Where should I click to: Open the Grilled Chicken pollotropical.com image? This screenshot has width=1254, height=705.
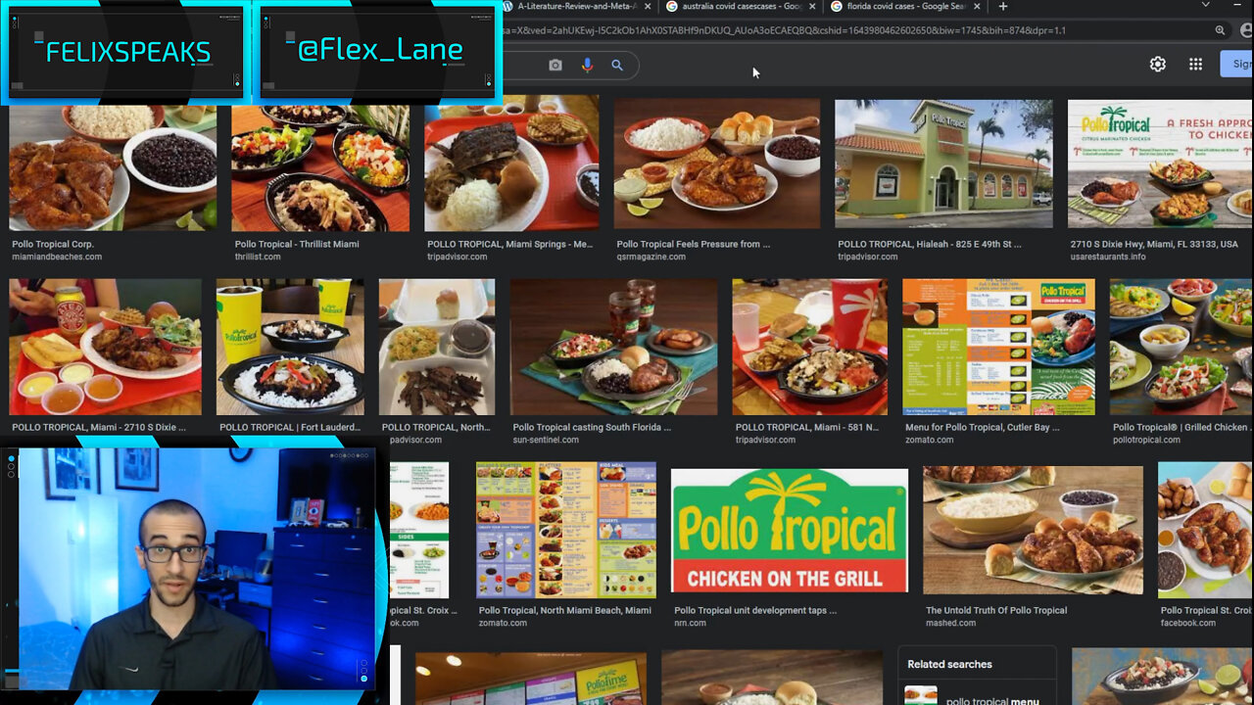1182,347
